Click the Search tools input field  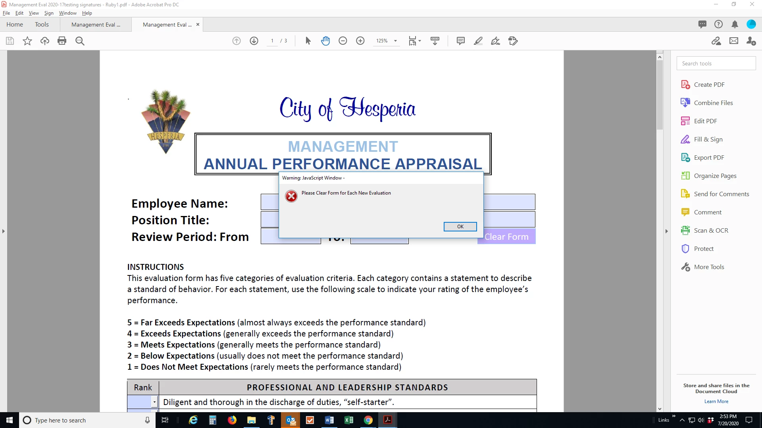[x=716, y=63]
